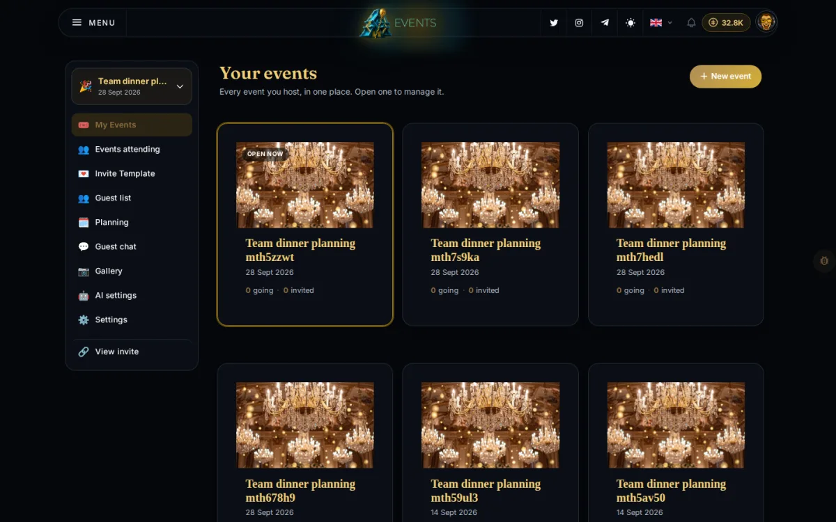Open the mth5av50 event thumbnail
This screenshot has height=522, width=836.
coord(676,425)
